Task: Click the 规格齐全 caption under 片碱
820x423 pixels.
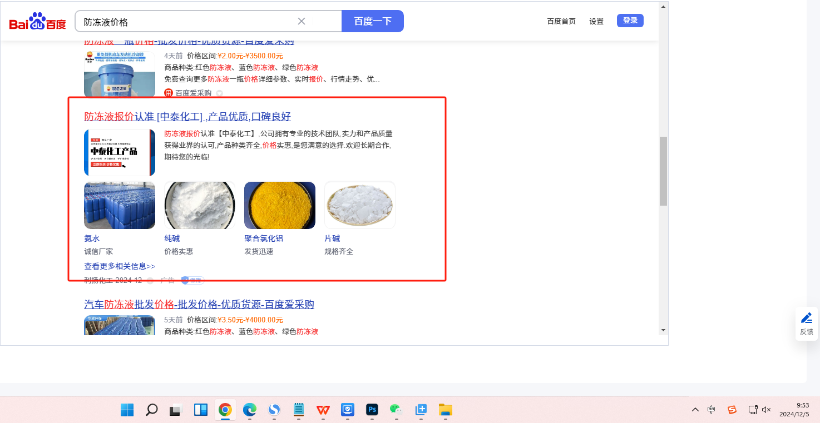Action: tap(339, 251)
